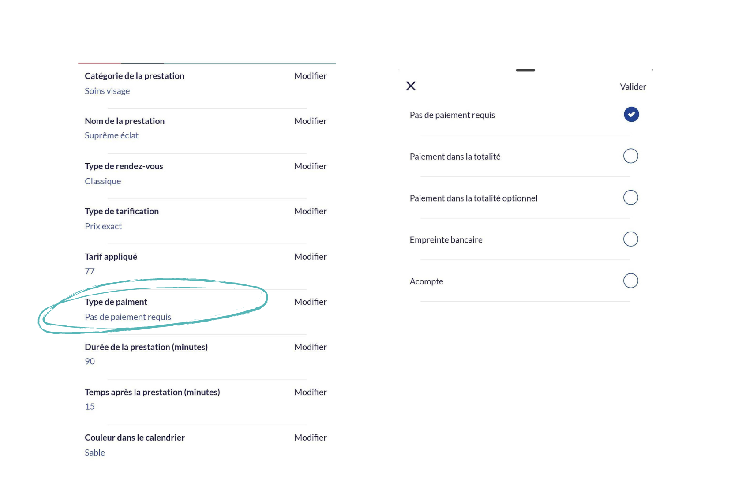Modify 'Temps après la prestation' minutes
Viewport: 735px width, 490px height.
310,392
